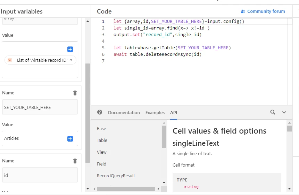Click the Input variables panel title
The image size is (299, 195).
pyautogui.click(x=22, y=11)
